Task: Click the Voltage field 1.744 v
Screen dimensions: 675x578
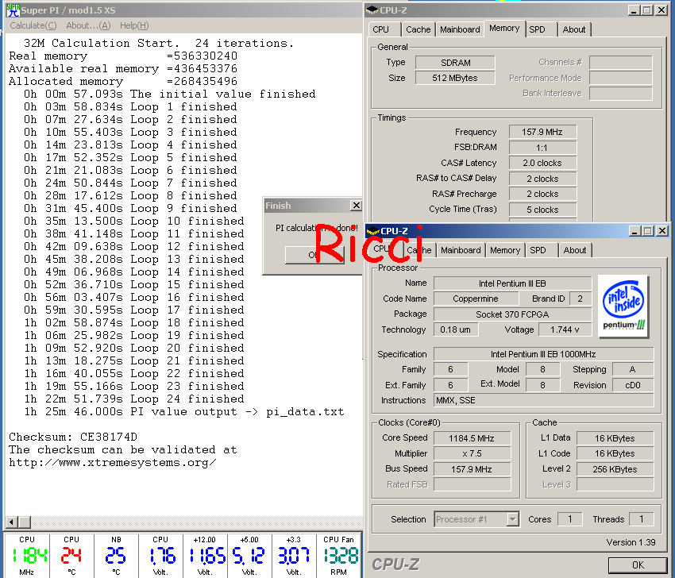Action: coord(565,329)
